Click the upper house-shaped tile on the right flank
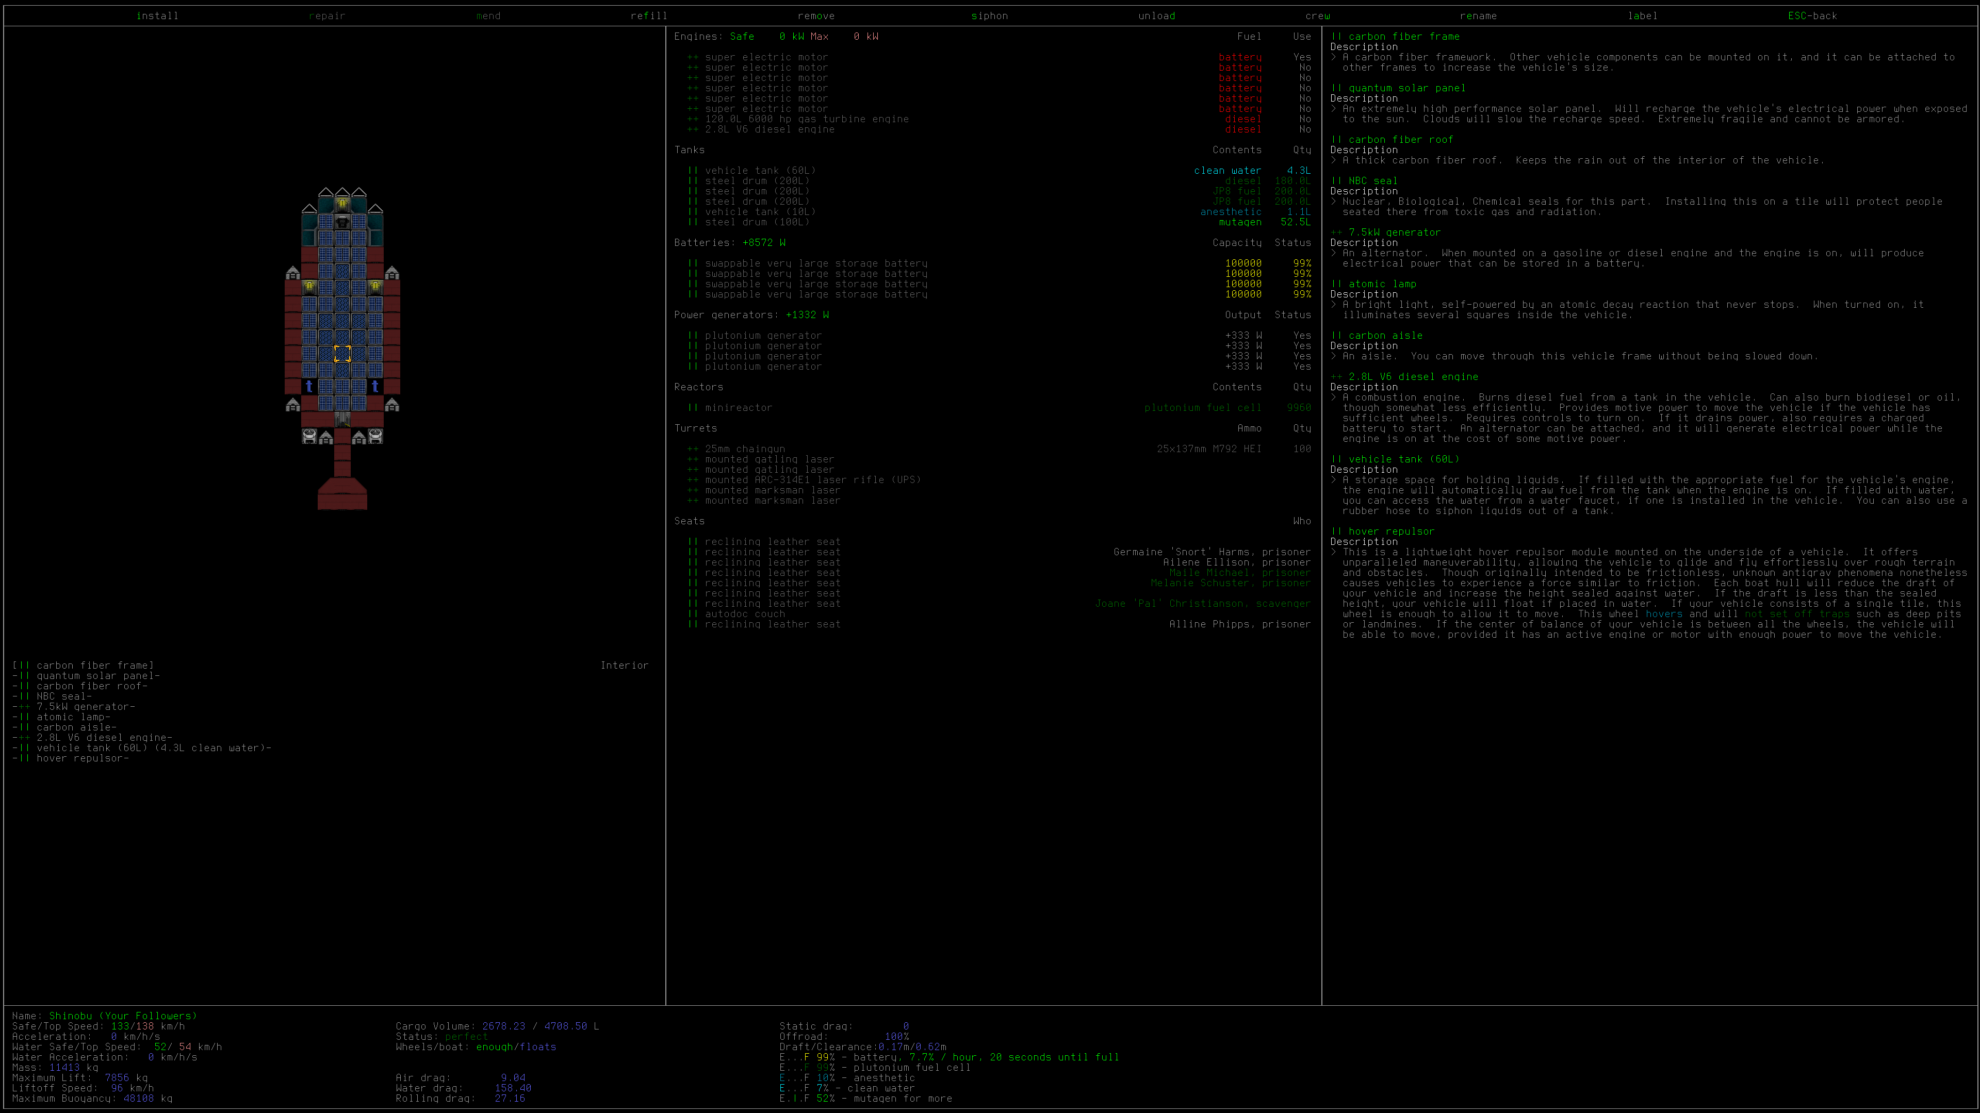This screenshot has width=1980, height=1113. (392, 273)
